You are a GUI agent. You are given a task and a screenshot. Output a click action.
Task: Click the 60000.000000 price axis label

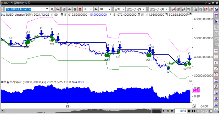pyautogui.click(x=203, y=19)
